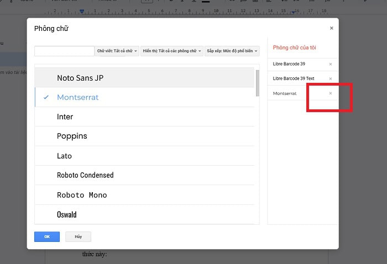The width and height of the screenshot is (387, 264).
Task: Open the Chữ viết script dropdown
Action: coord(117,51)
